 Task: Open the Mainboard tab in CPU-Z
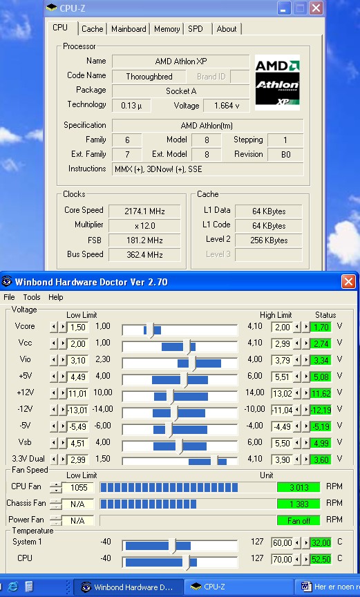tap(129, 29)
